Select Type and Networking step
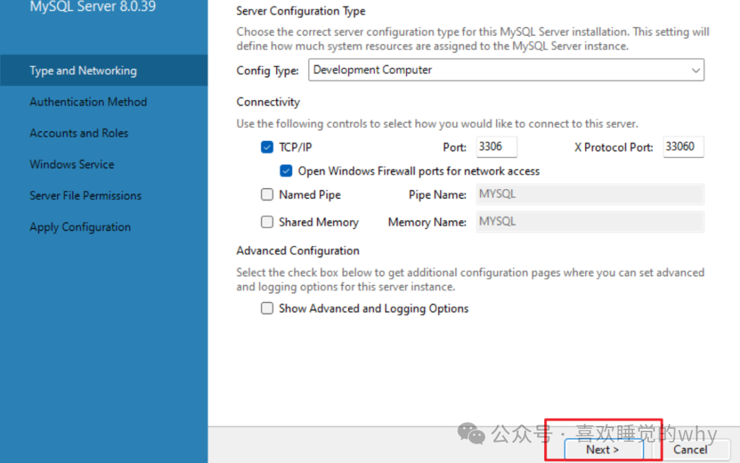 click(x=104, y=71)
